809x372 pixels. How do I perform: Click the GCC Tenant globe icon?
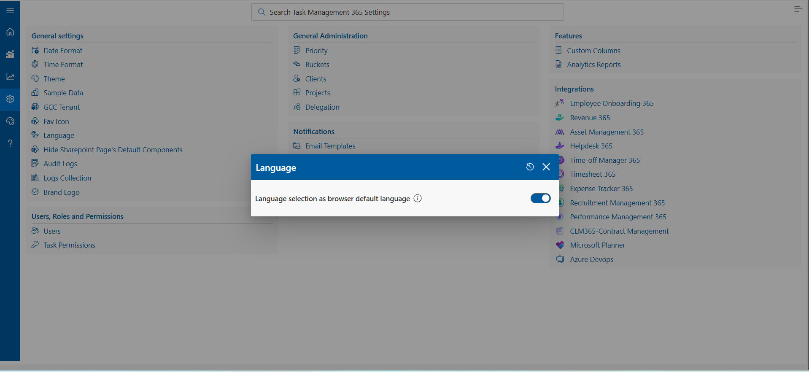[x=35, y=107]
